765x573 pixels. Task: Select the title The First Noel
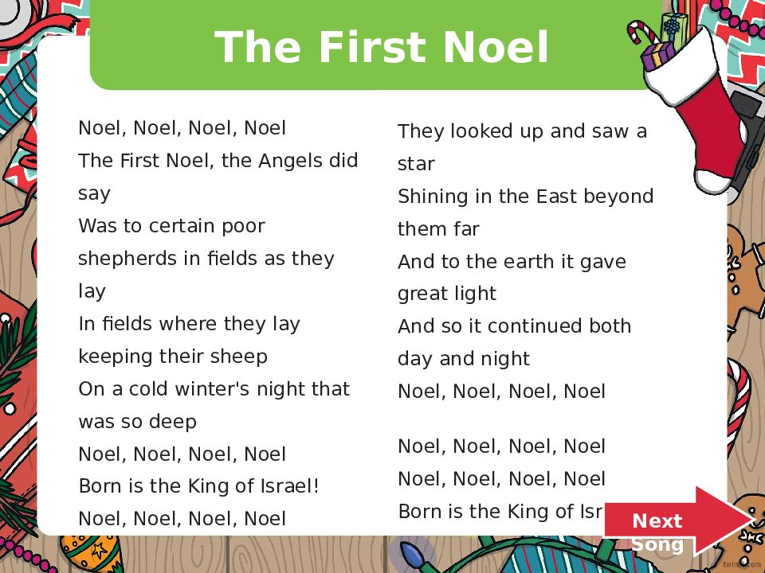point(382,47)
